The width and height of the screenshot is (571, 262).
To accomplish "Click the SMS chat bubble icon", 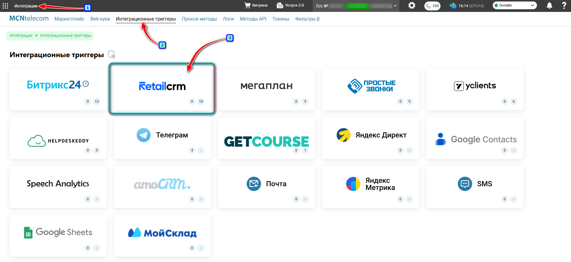I will pos(465,184).
